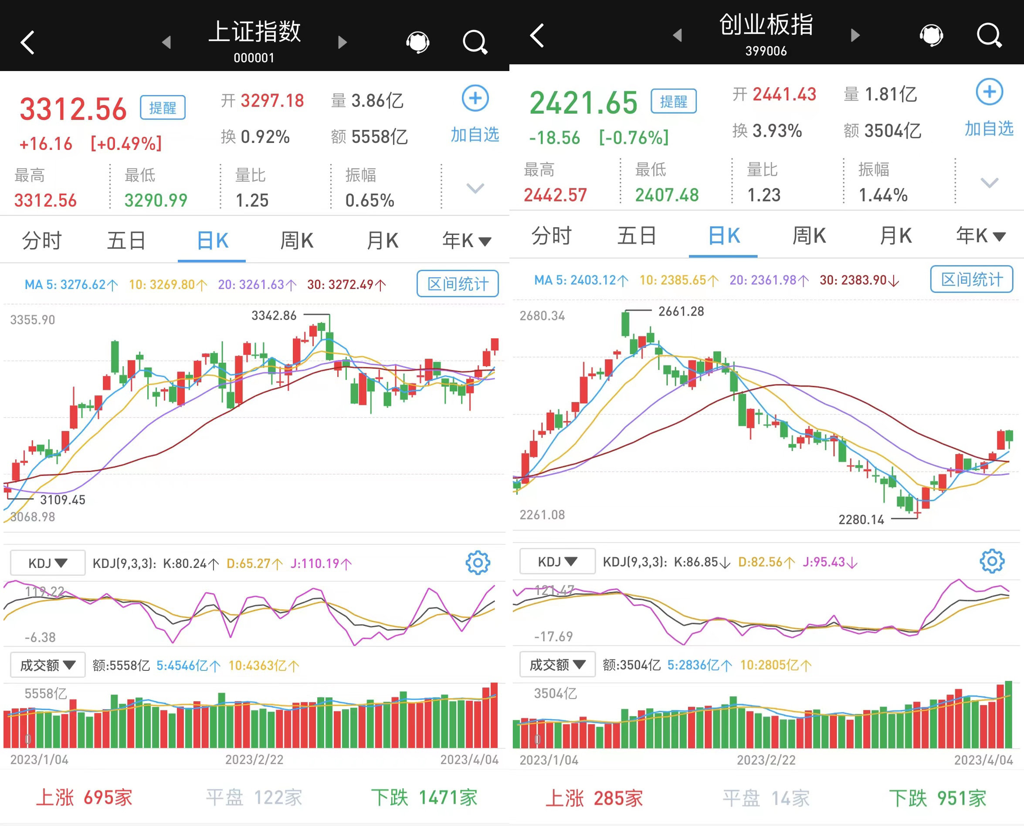Tap the back arrow to exit 上证指数
The width and height of the screenshot is (1024, 826).
click(27, 42)
